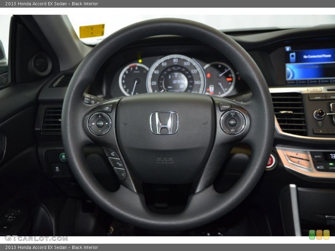The width and height of the screenshot is (335, 251).
Task: Click the headlight stalk behind the wheel
Action: 93,99
